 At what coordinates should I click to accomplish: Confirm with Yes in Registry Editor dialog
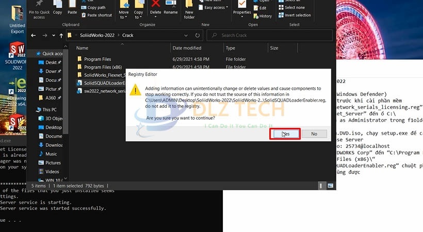286,134
